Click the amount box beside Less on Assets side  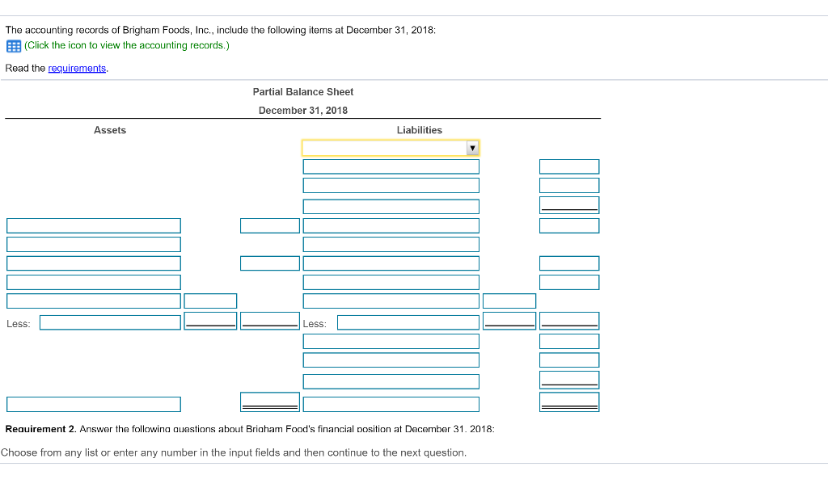[x=209, y=321]
